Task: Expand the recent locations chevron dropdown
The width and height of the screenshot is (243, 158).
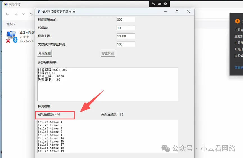Action: coord(24,14)
